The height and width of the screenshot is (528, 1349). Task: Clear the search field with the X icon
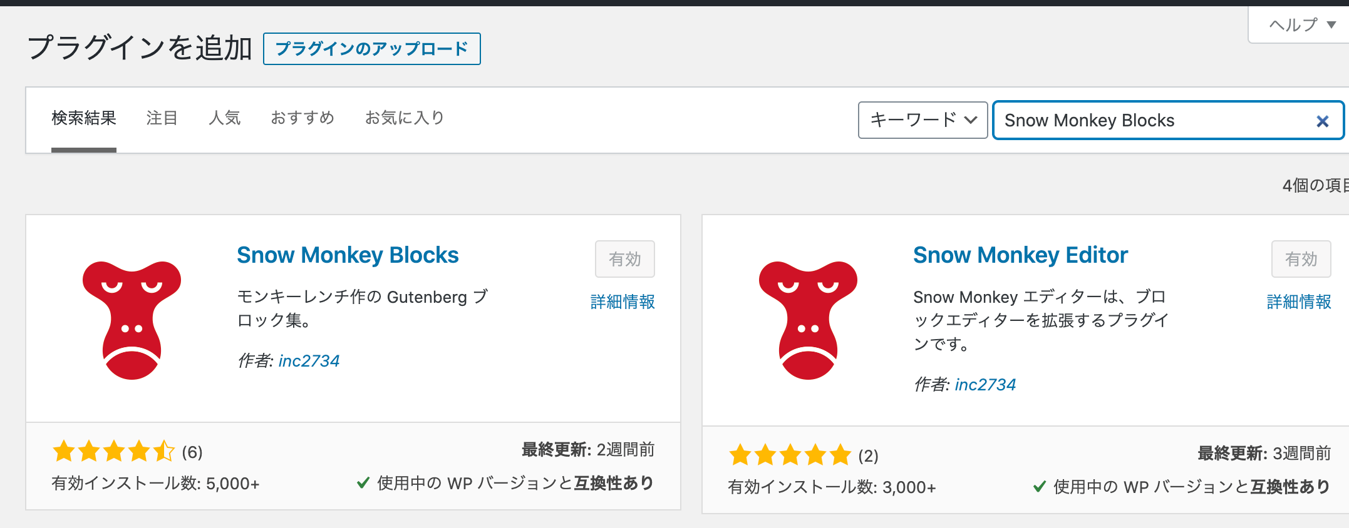1322,121
